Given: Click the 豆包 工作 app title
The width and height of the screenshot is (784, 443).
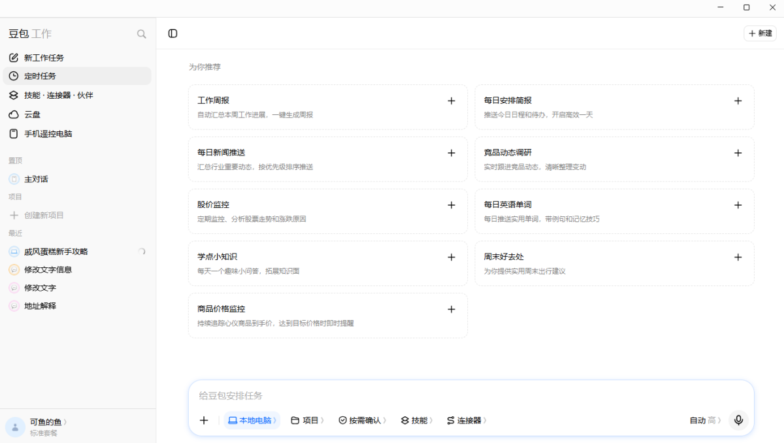Looking at the screenshot, I should (x=30, y=34).
